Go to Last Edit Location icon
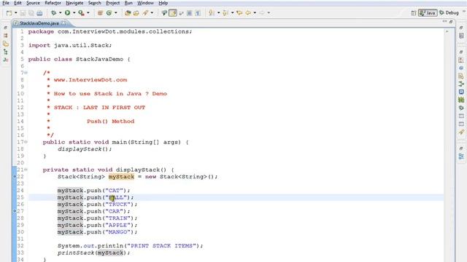This screenshot has height=262, width=467. 239,13
